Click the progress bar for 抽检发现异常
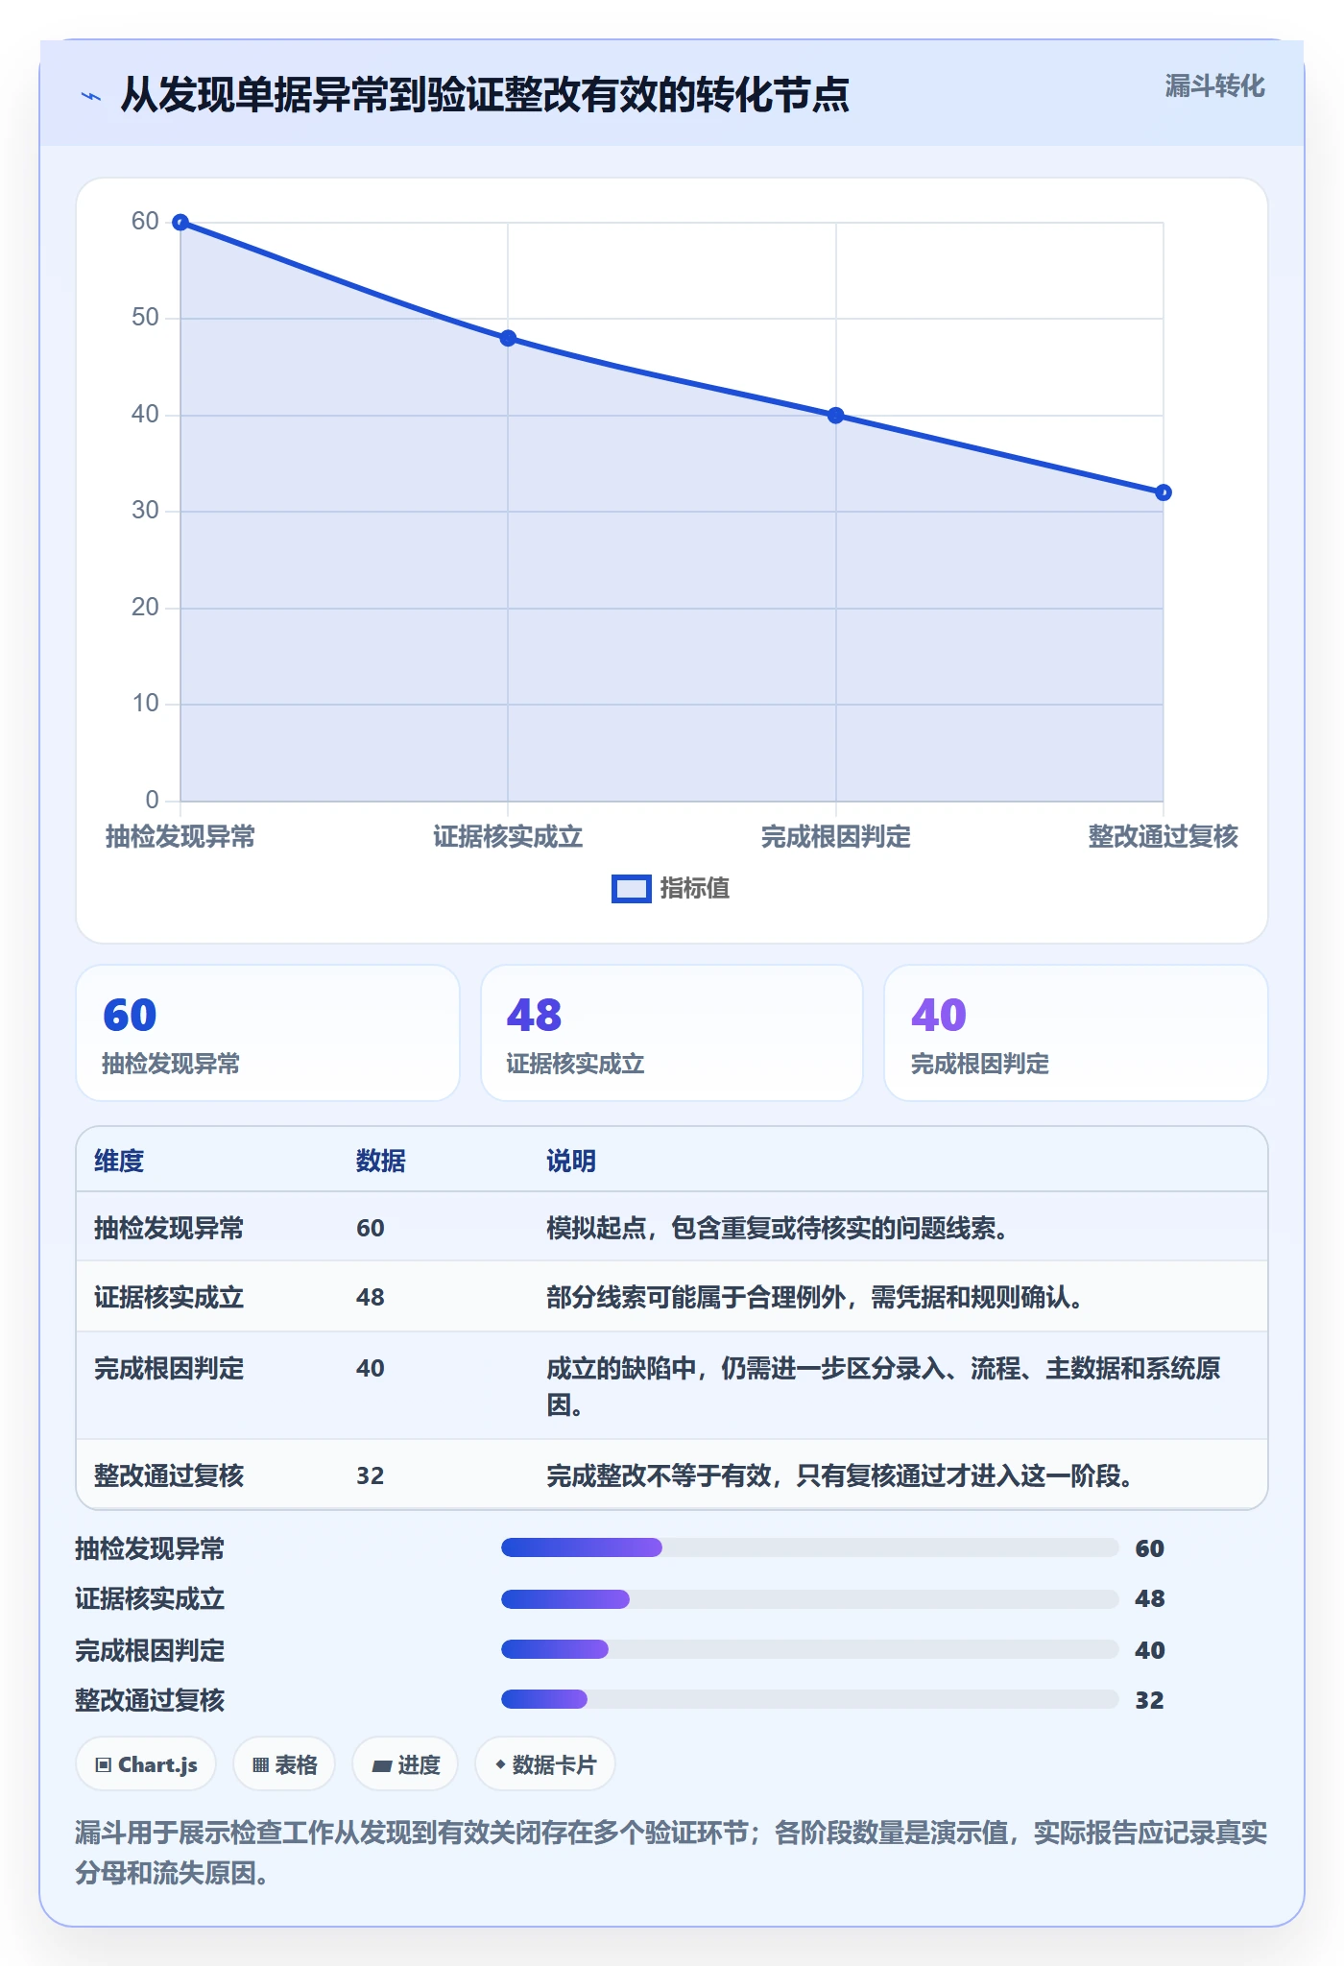1344x1966 pixels. point(810,1547)
